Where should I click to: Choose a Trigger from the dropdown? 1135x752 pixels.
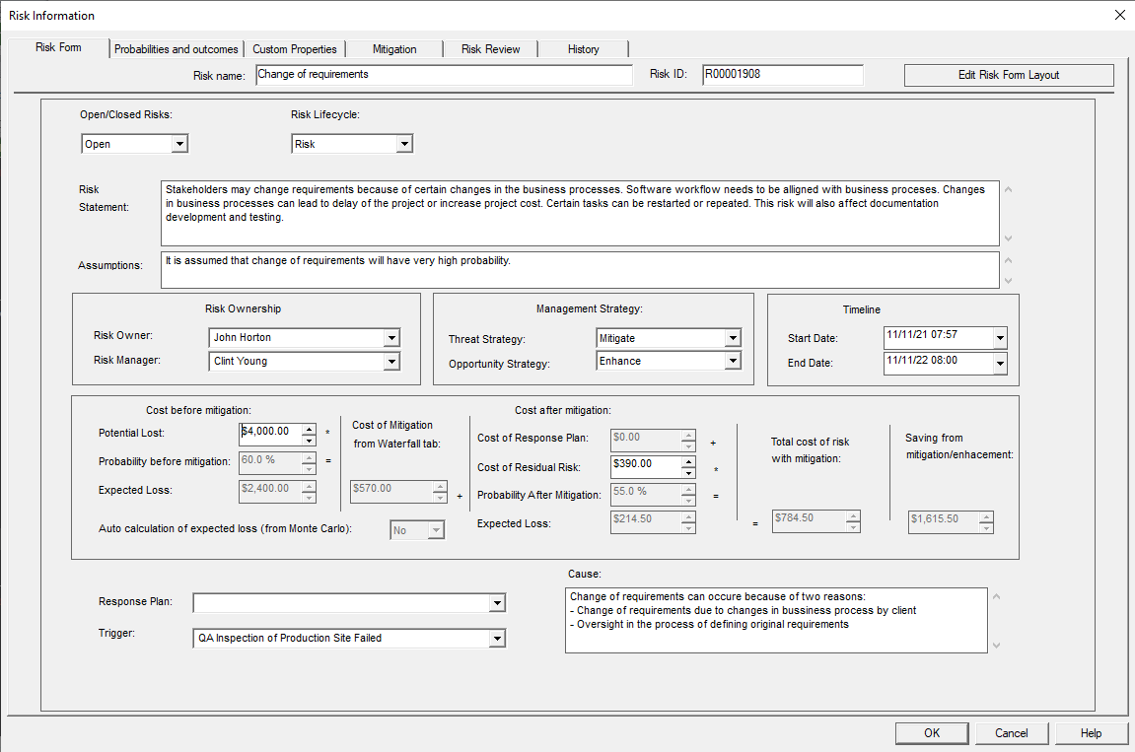point(497,639)
